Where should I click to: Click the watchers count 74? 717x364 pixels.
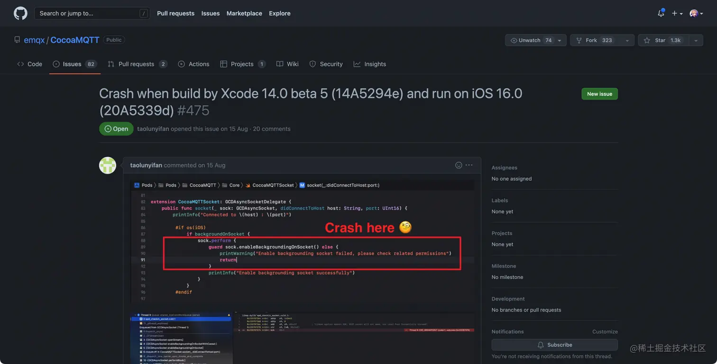click(x=548, y=40)
